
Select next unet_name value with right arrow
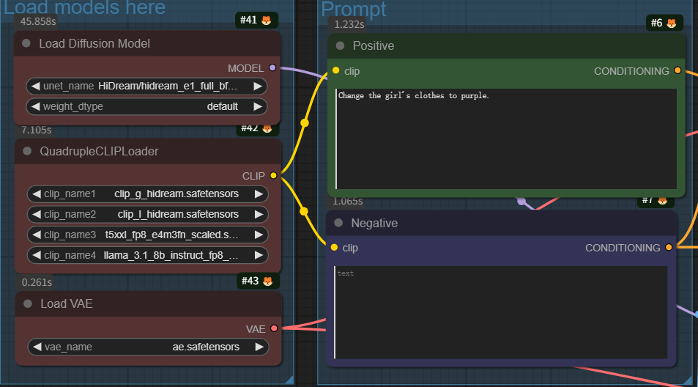pos(258,86)
